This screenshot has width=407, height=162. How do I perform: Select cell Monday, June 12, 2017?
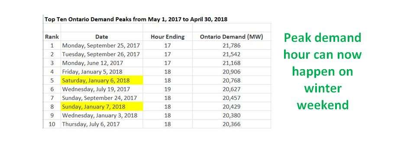102,63
